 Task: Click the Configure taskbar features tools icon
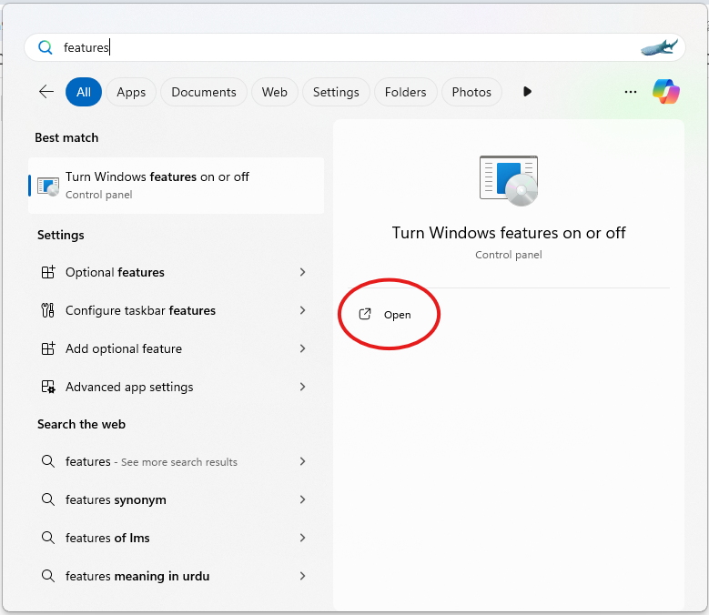[x=48, y=310]
